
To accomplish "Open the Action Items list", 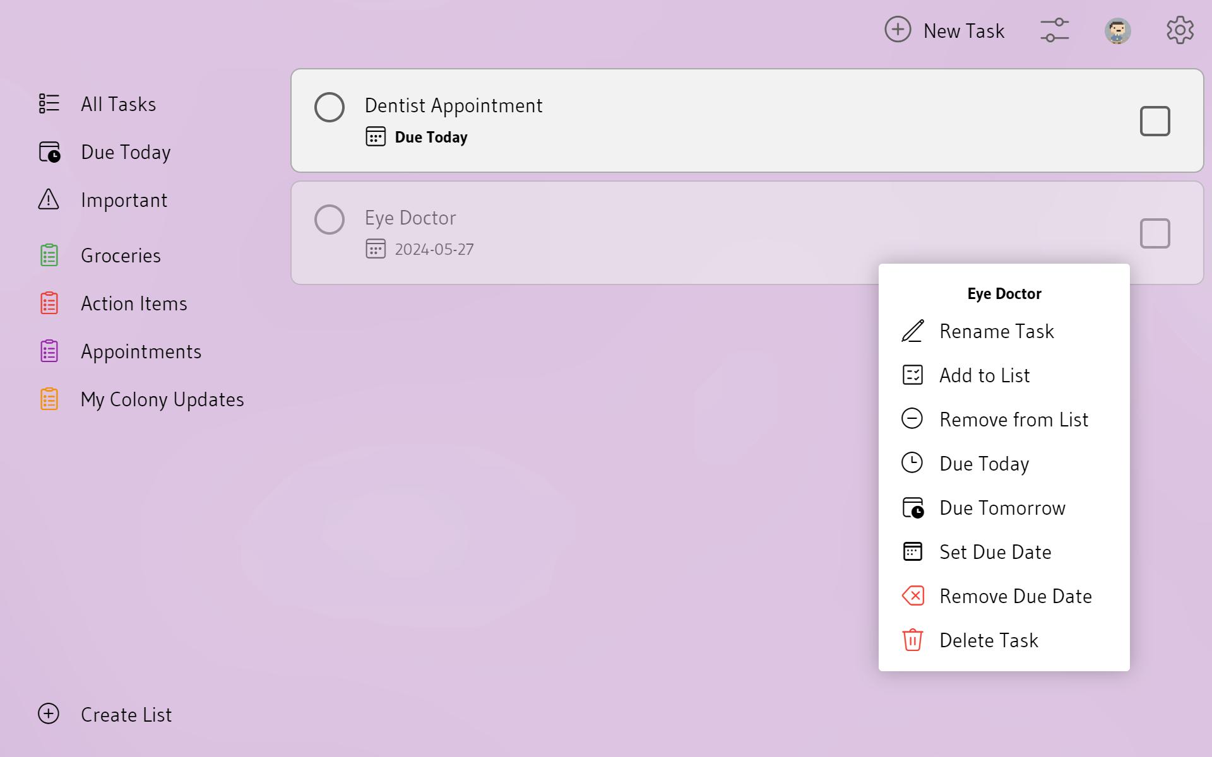I will point(134,303).
